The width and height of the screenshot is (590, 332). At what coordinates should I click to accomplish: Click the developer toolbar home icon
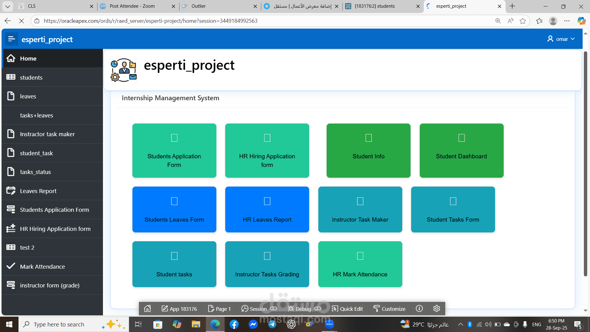click(x=147, y=309)
